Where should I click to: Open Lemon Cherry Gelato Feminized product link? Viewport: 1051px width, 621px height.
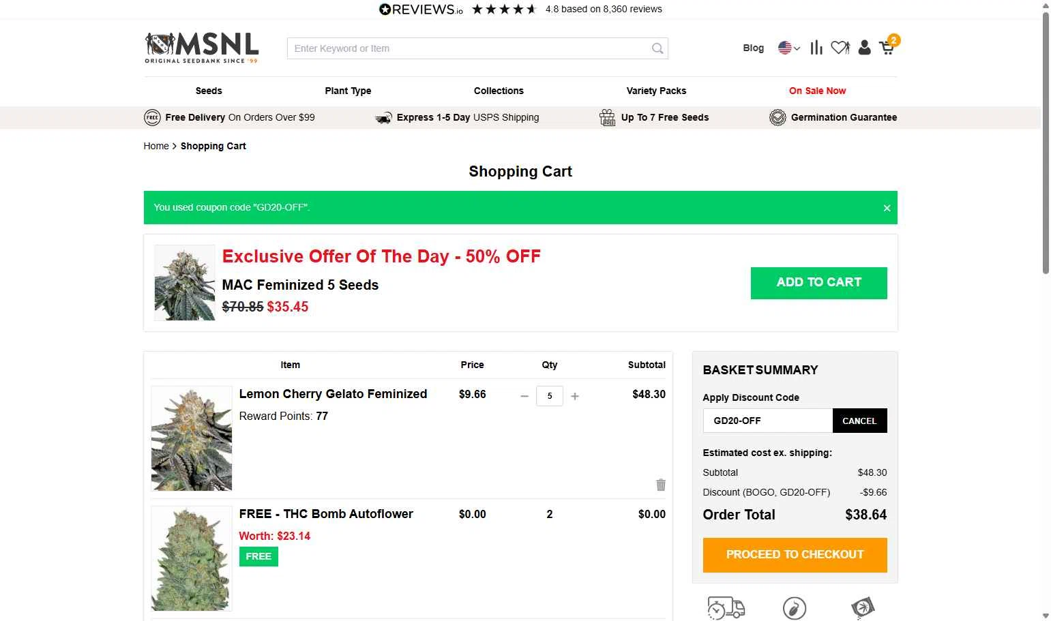pyautogui.click(x=333, y=394)
